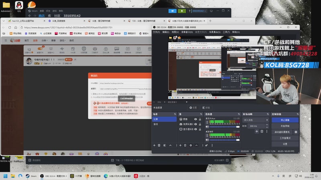Increase transition duration with up stepper
The image size is (321, 180).
pyautogui.click(x=267, y=125)
